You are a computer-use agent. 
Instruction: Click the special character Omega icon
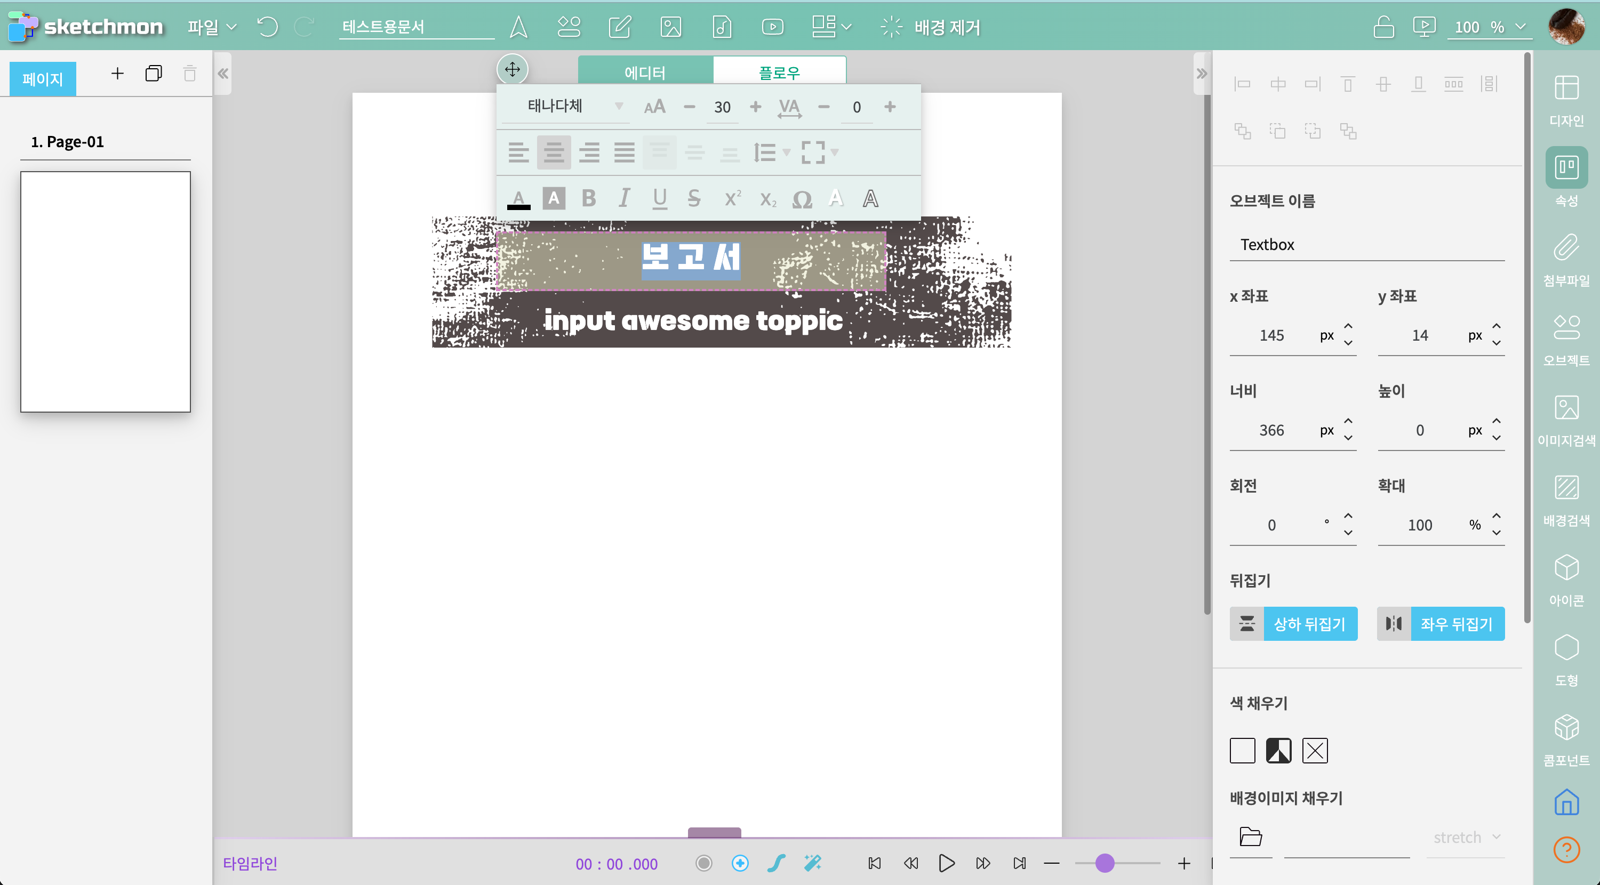point(802,199)
